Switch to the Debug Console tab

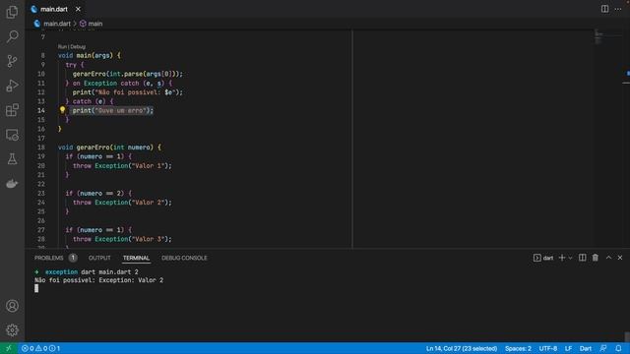pyautogui.click(x=184, y=258)
